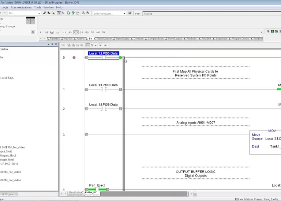Click the Zoom In magnifier icon
This screenshot has width=281, height=201.
[x=83, y=13]
